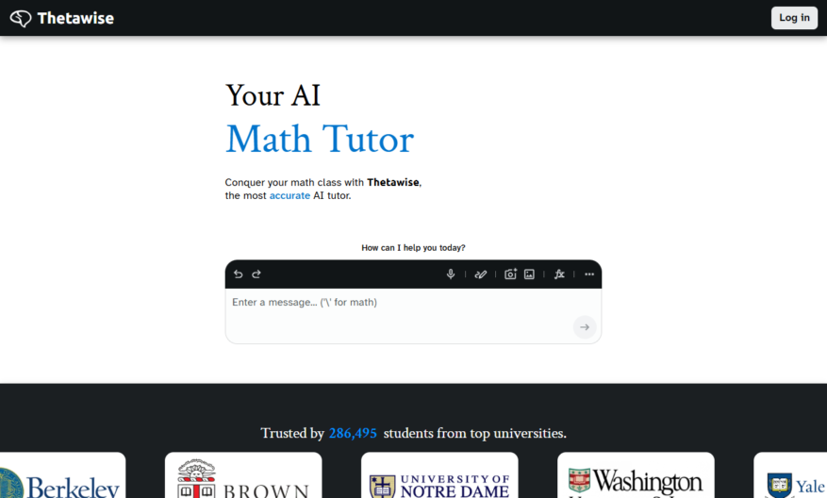
Task: Start voice input with microphone icon
Action: [451, 274]
